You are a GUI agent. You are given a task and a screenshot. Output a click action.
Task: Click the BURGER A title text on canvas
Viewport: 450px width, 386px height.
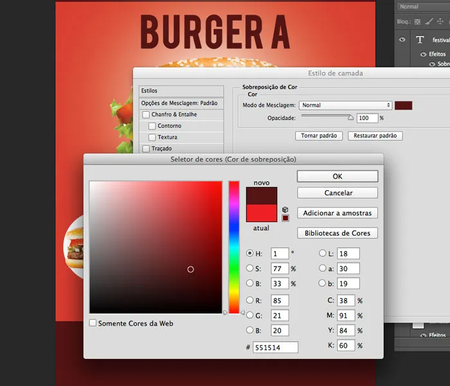(215, 31)
